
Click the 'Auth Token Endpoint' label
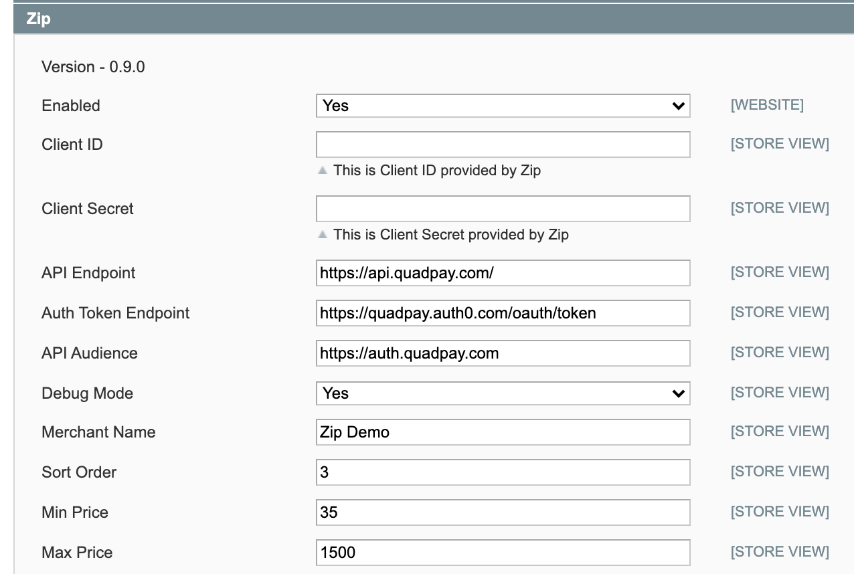[116, 313]
